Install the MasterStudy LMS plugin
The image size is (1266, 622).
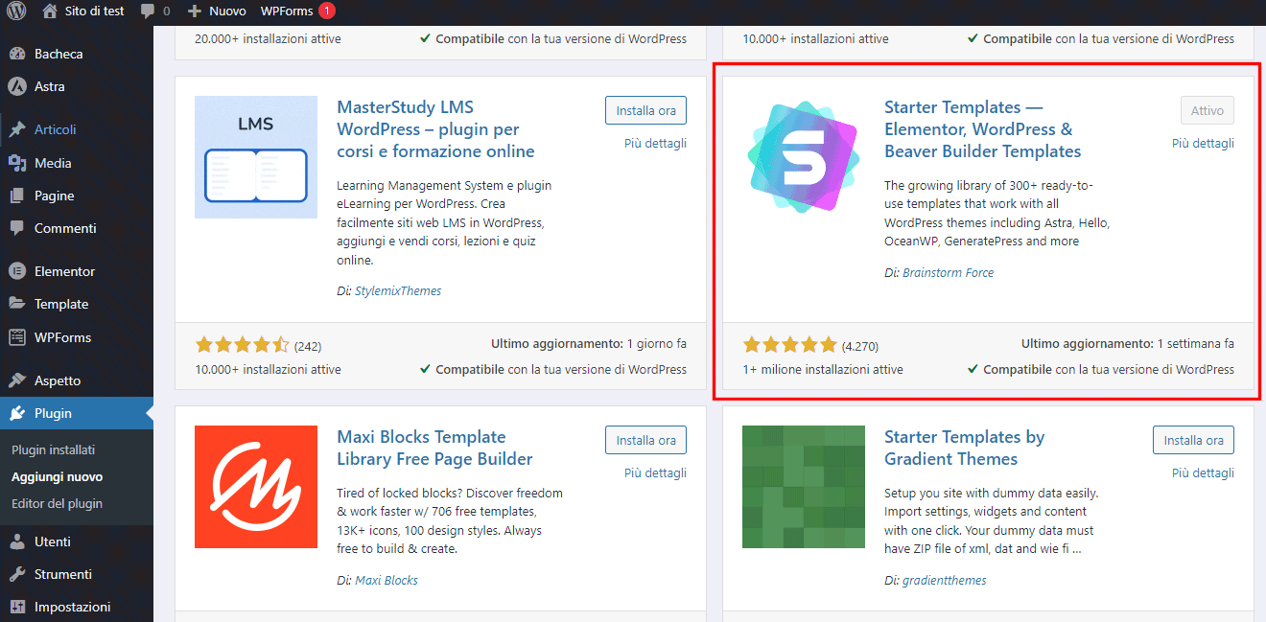(645, 110)
